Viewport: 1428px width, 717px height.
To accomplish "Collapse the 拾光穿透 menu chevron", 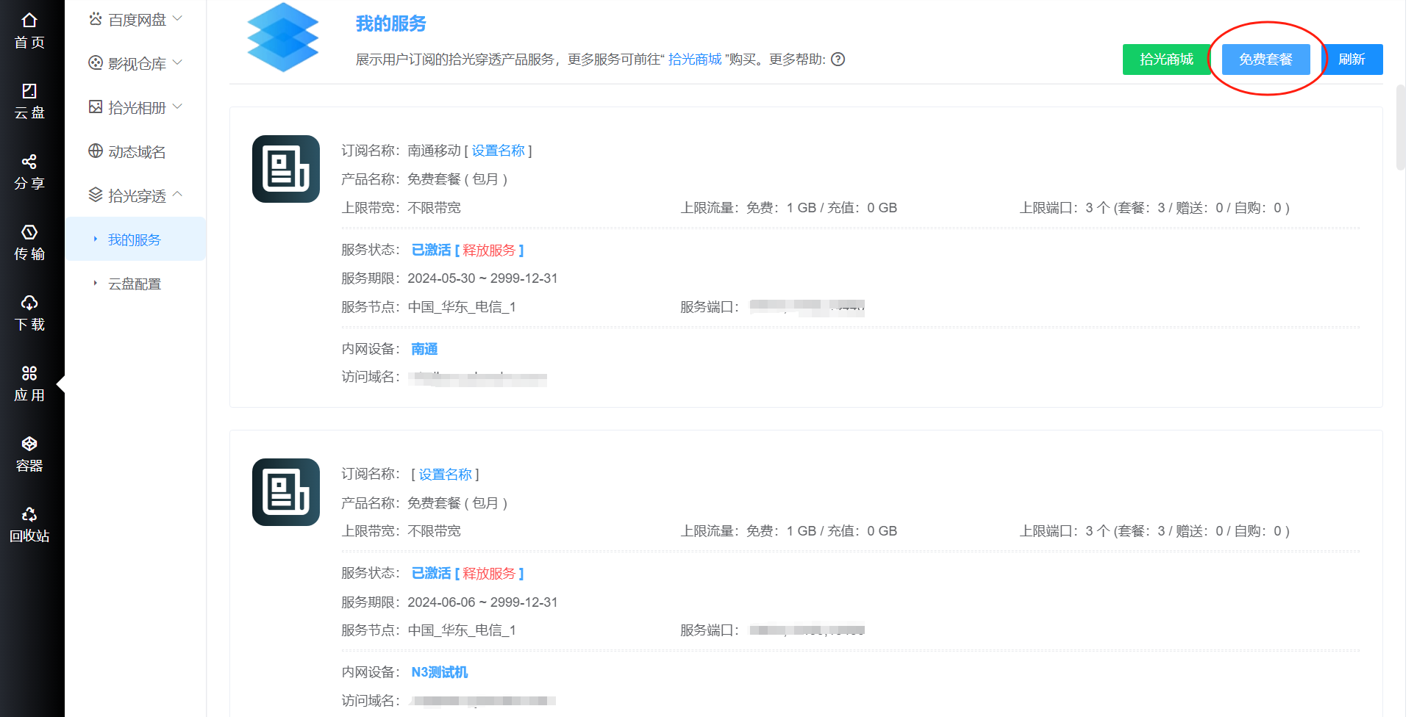I will (x=177, y=195).
